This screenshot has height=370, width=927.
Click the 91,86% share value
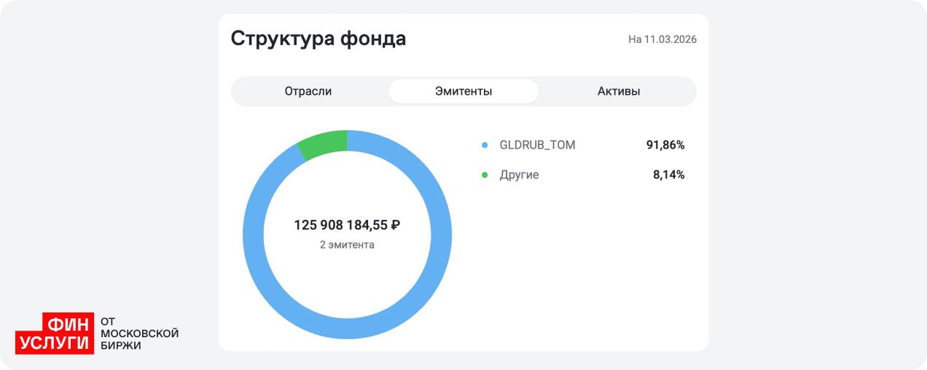pos(665,145)
